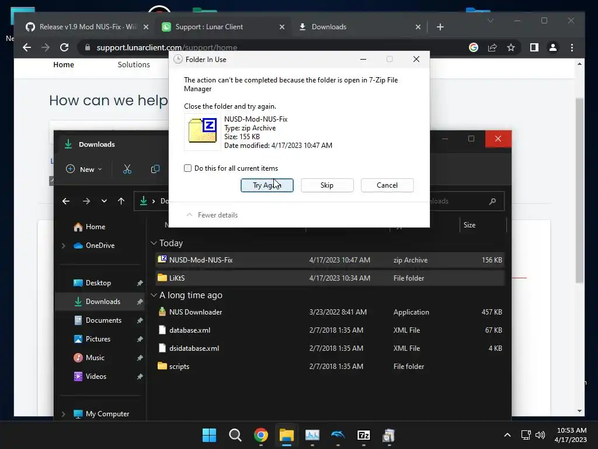Open volume control in system tray

click(x=540, y=435)
